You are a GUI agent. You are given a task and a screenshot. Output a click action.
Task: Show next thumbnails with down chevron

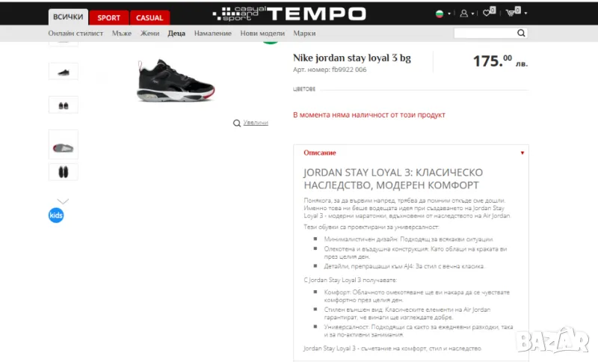click(63, 201)
